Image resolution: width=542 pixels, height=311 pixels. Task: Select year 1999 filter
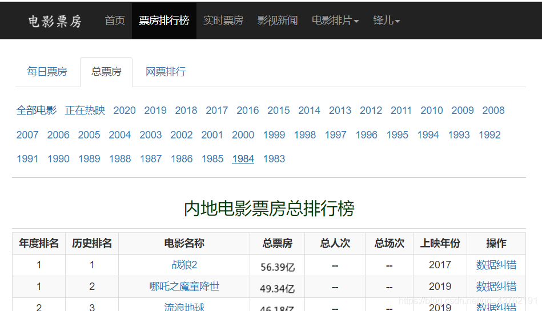pyautogui.click(x=274, y=135)
